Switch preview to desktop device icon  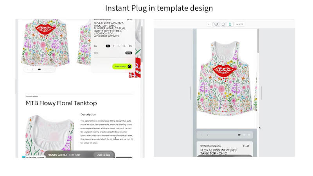216,24
